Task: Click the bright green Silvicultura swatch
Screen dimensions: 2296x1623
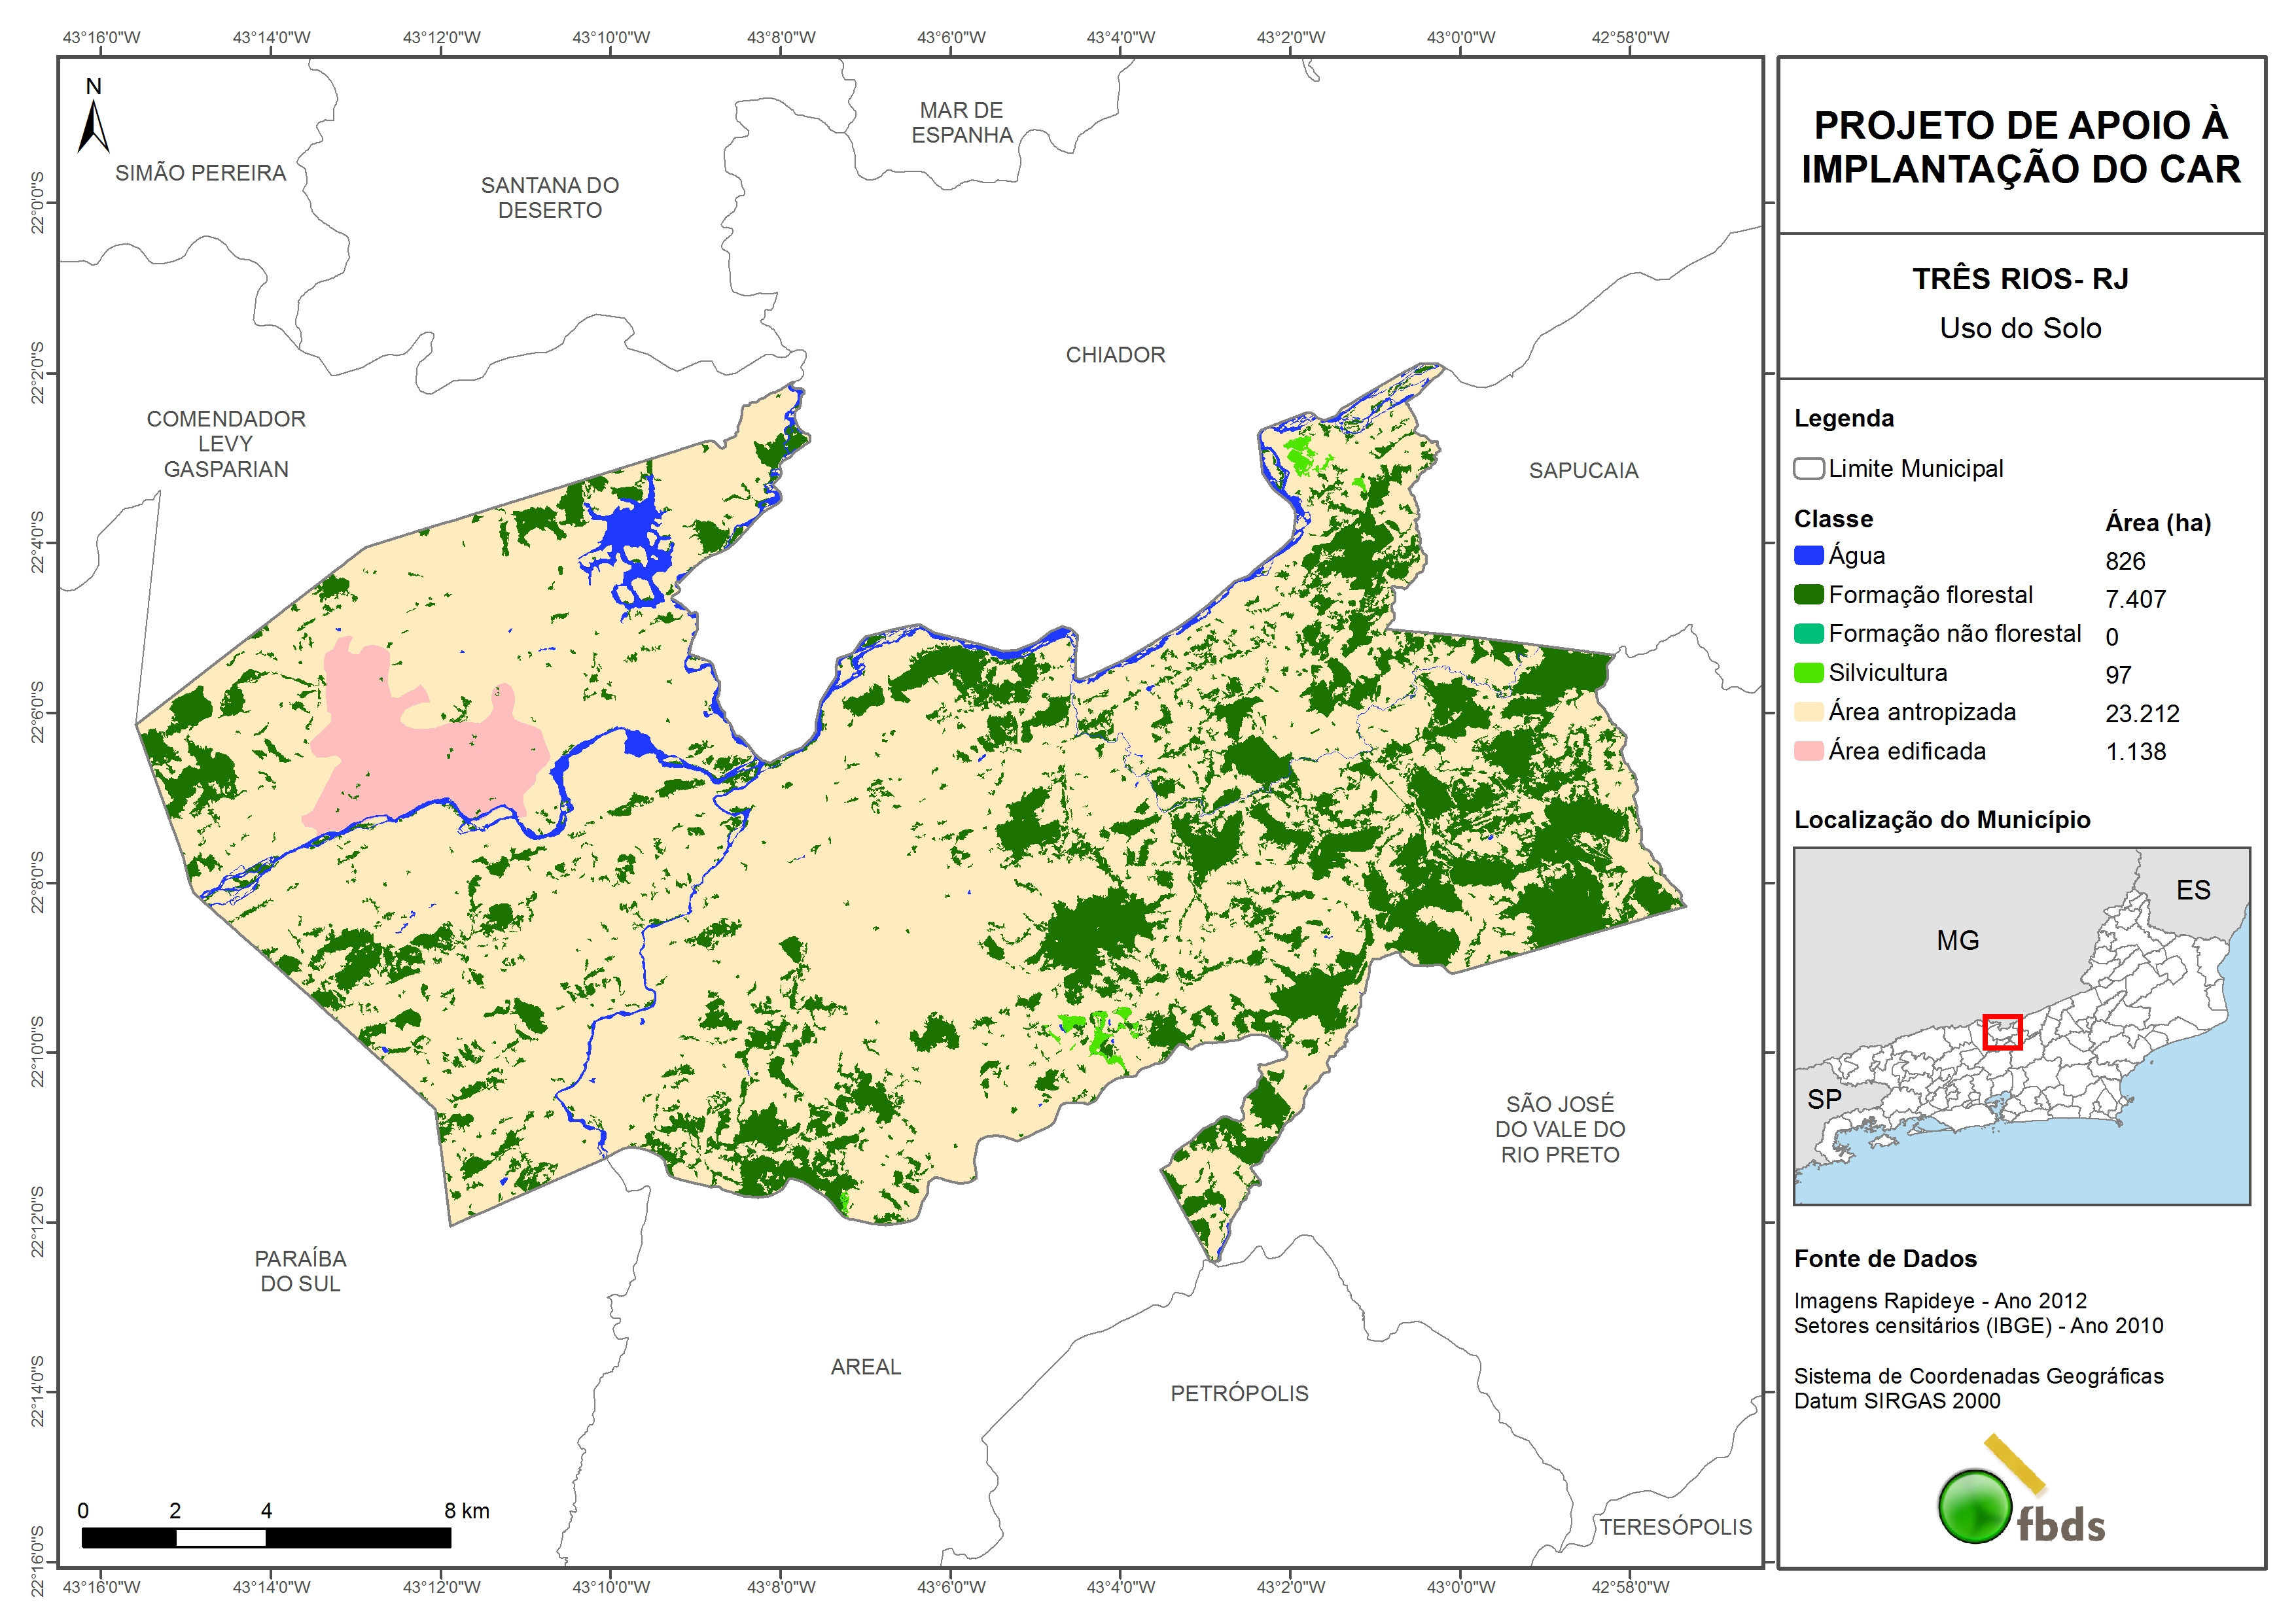Action: point(1808,673)
